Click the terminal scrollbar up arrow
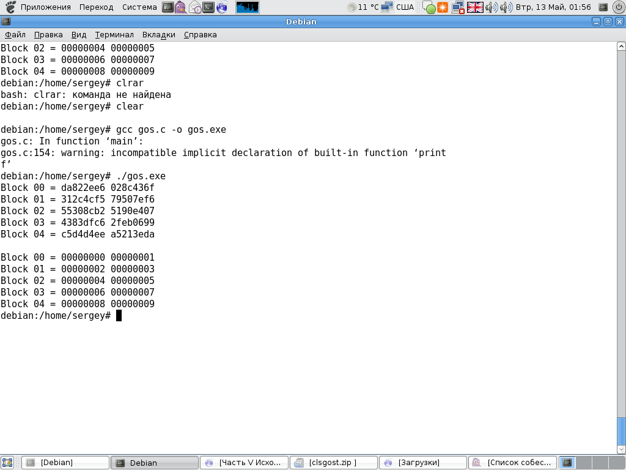The height and width of the screenshot is (470, 626). pyautogui.click(x=621, y=47)
